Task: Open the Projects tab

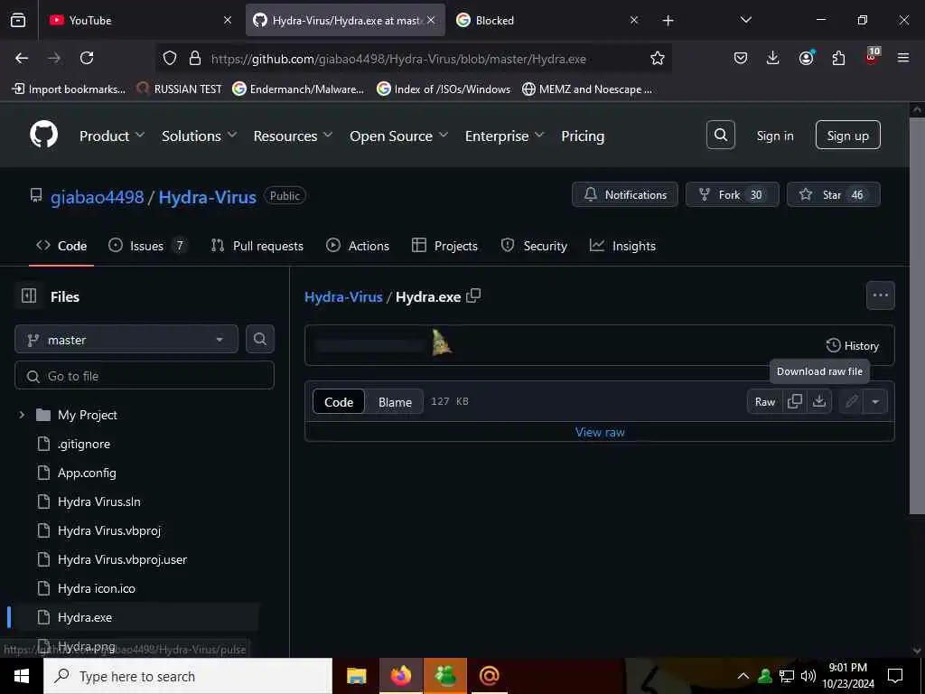Action: click(444, 246)
